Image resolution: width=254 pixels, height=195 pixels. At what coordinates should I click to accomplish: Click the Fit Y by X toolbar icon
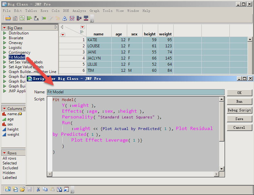tap(36, 18)
